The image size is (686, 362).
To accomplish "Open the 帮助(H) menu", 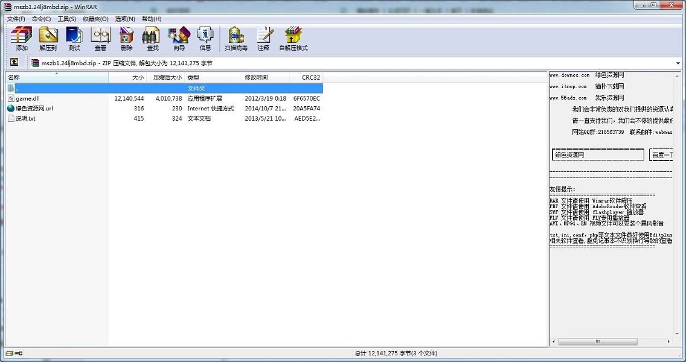I will (x=152, y=19).
